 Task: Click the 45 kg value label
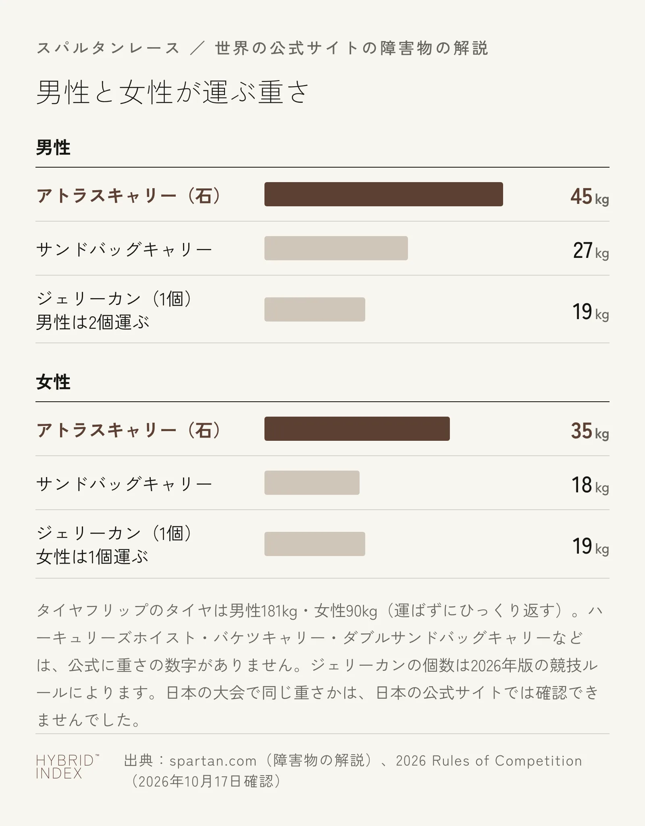point(590,197)
